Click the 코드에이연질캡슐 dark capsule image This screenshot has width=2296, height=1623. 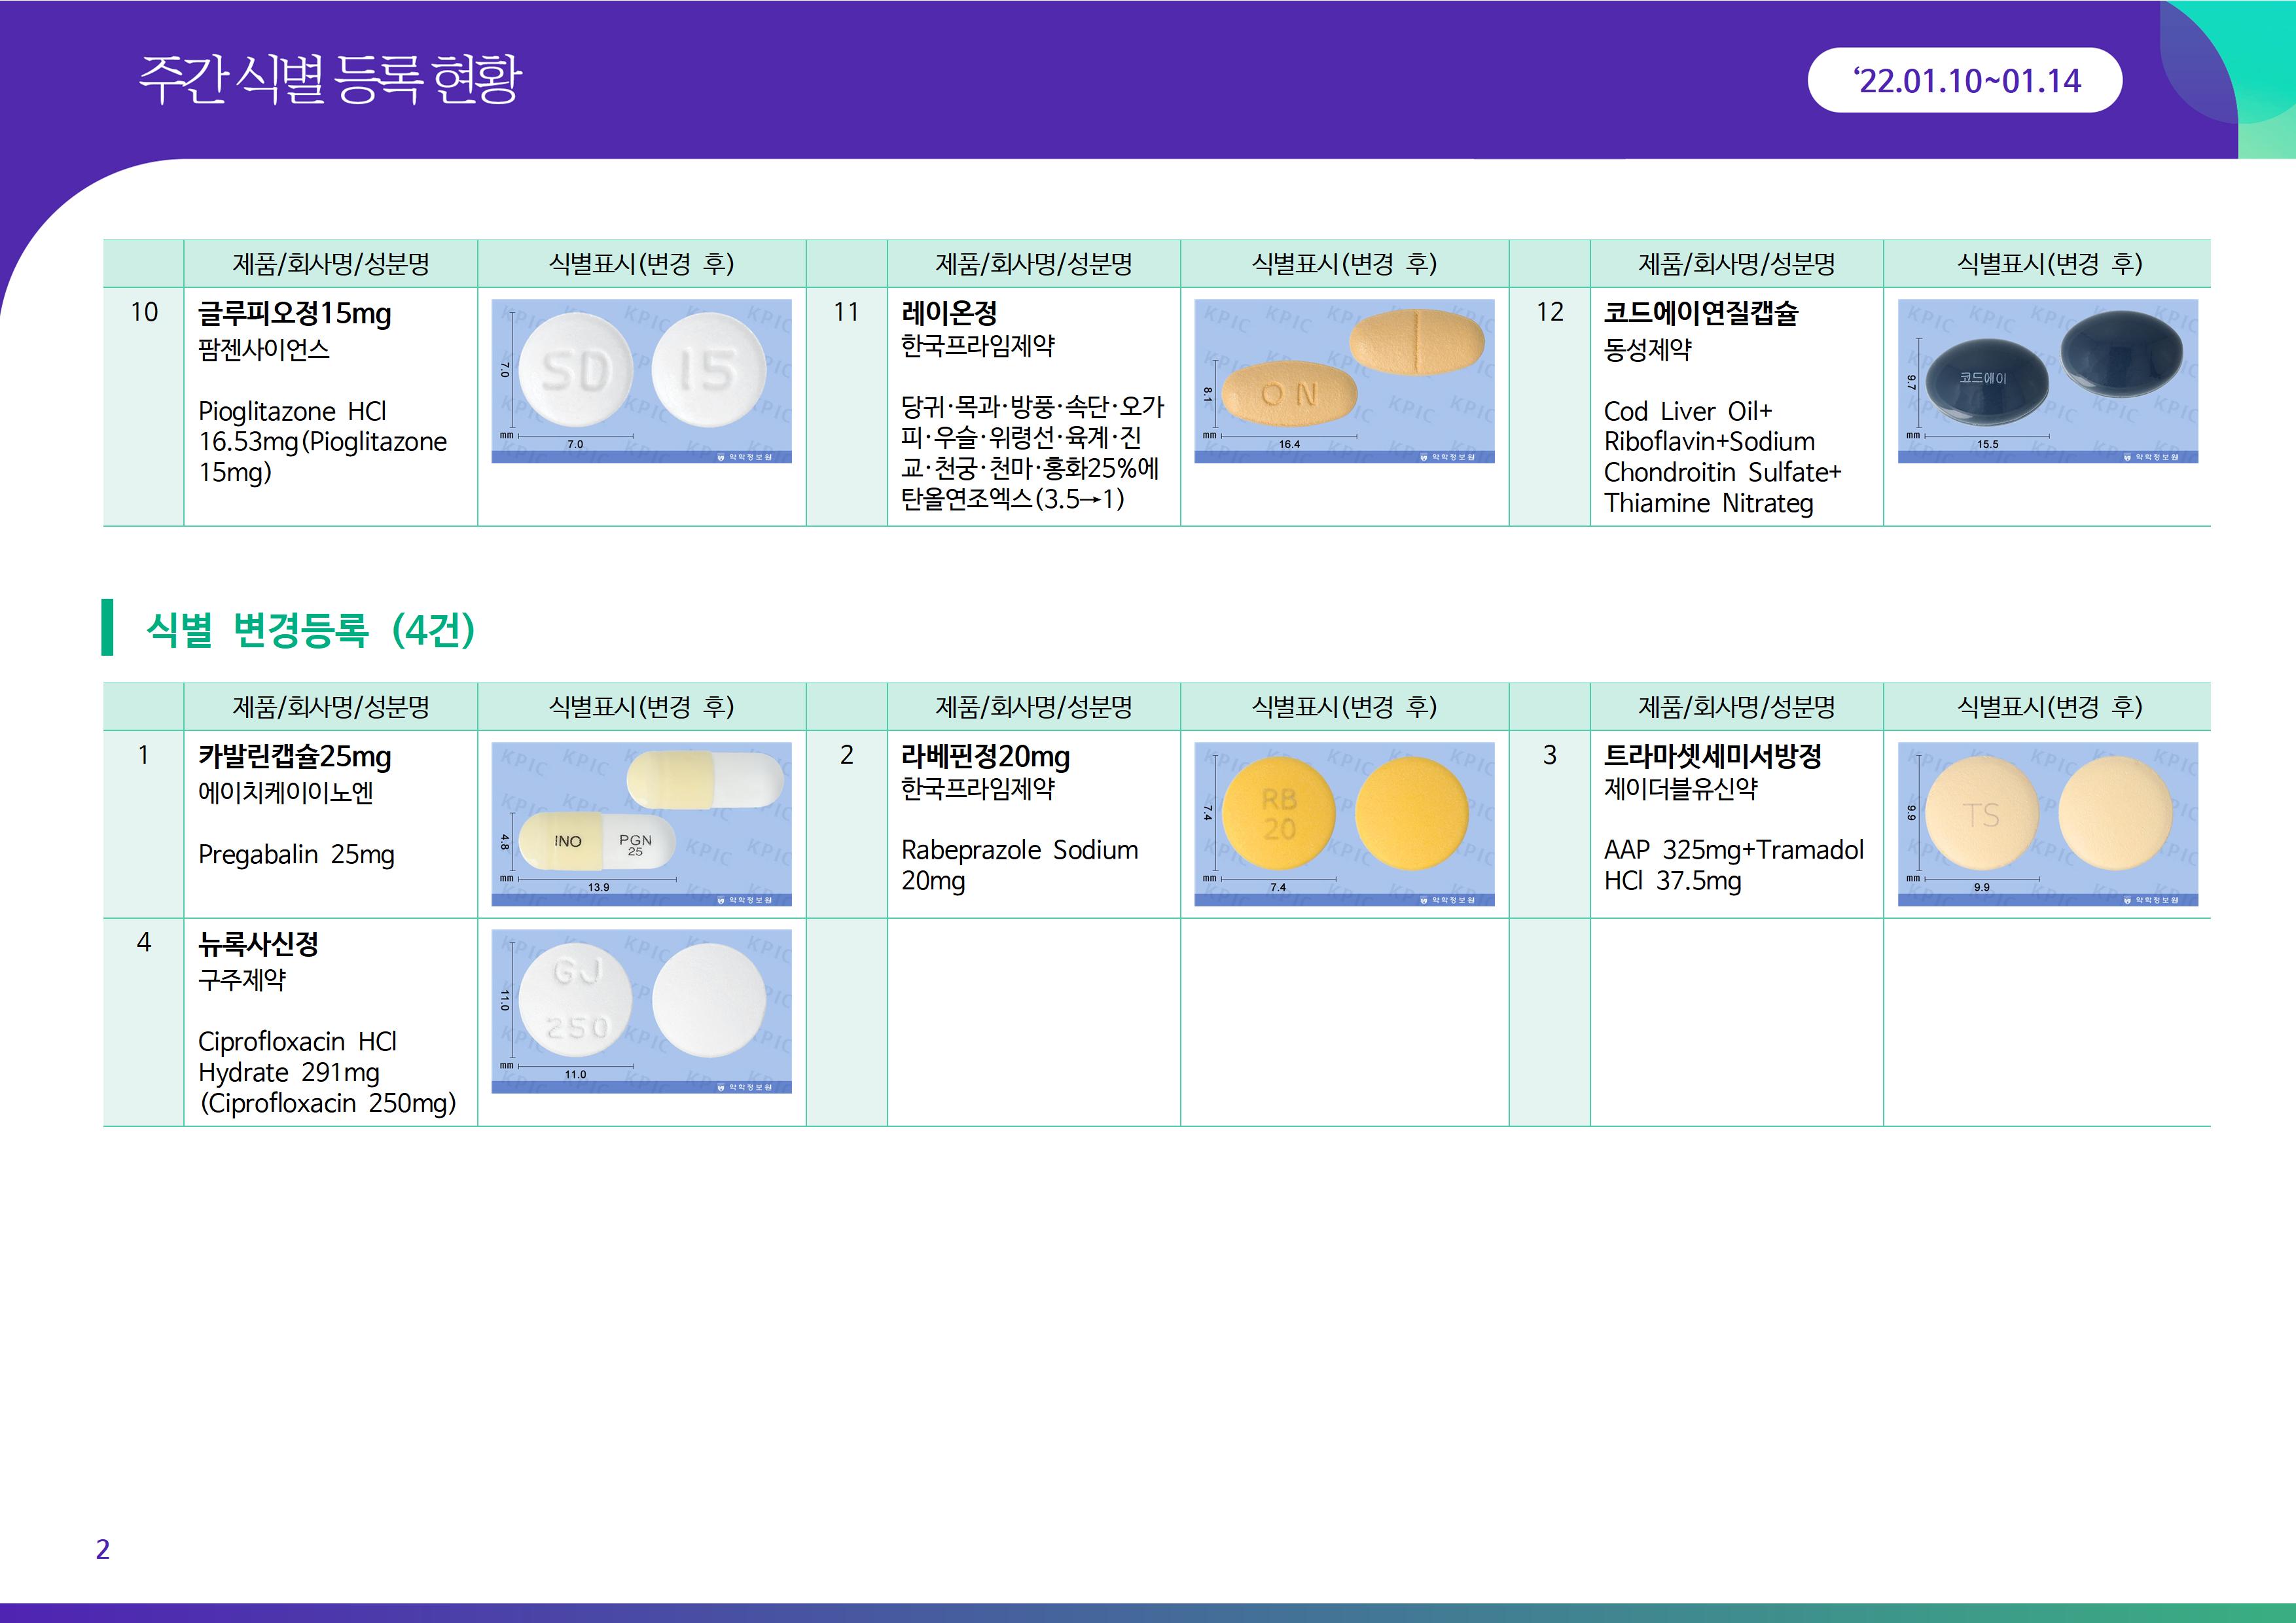[x=2047, y=381]
